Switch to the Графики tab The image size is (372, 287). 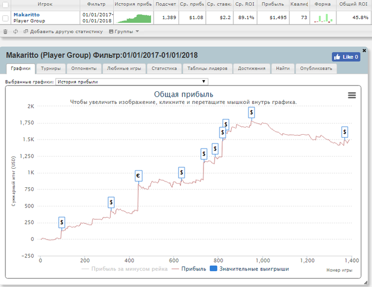pyautogui.click(x=21, y=68)
